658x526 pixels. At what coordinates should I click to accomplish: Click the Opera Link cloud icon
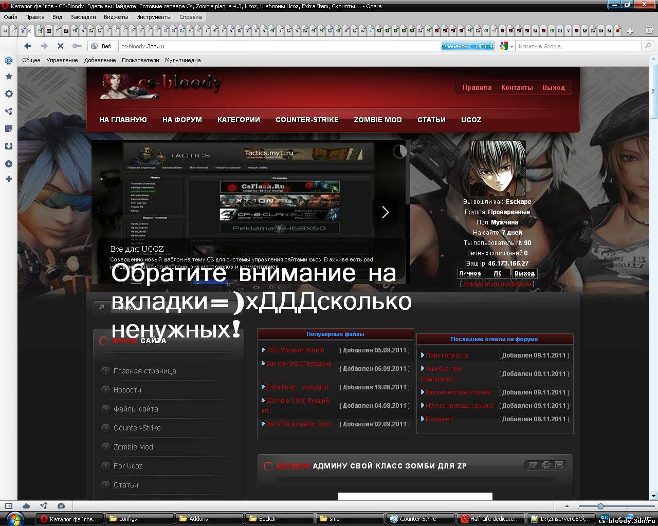pyautogui.click(x=26, y=506)
